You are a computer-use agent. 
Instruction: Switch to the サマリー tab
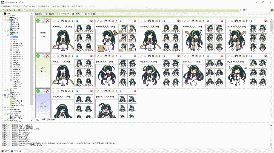point(79,14)
